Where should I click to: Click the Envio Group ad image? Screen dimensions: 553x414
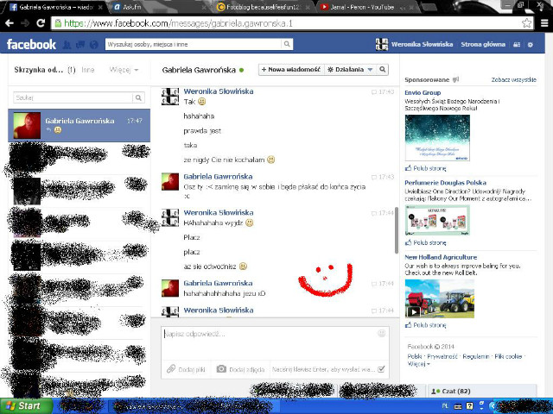click(437, 138)
